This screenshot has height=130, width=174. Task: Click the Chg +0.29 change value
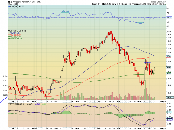[x=156, y=4]
